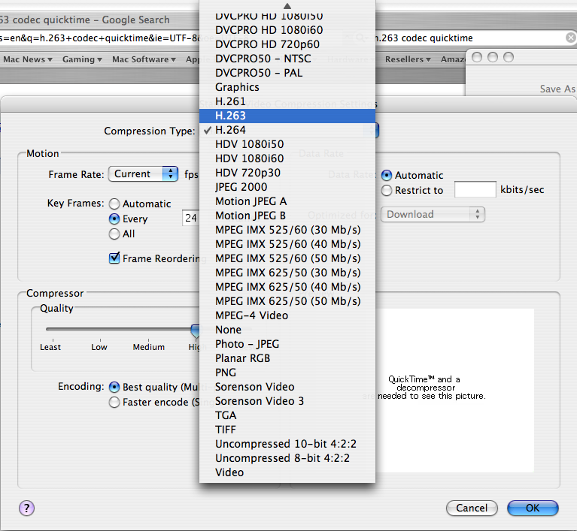Open the Optimized for Download dropdown
Screen dimensions: 577x531
[433, 214]
